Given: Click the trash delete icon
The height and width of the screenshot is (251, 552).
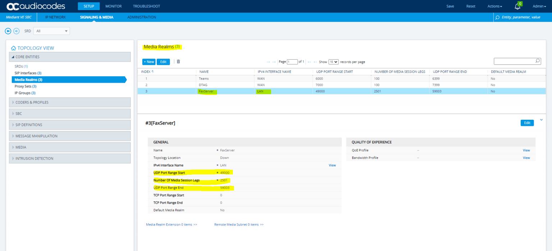Looking at the screenshot, I should pos(178,61).
